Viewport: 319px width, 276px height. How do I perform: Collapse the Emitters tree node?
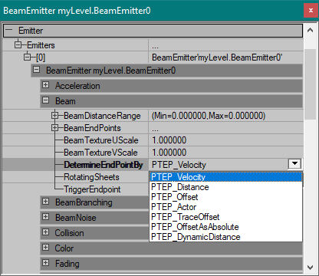pyautogui.click(x=18, y=45)
